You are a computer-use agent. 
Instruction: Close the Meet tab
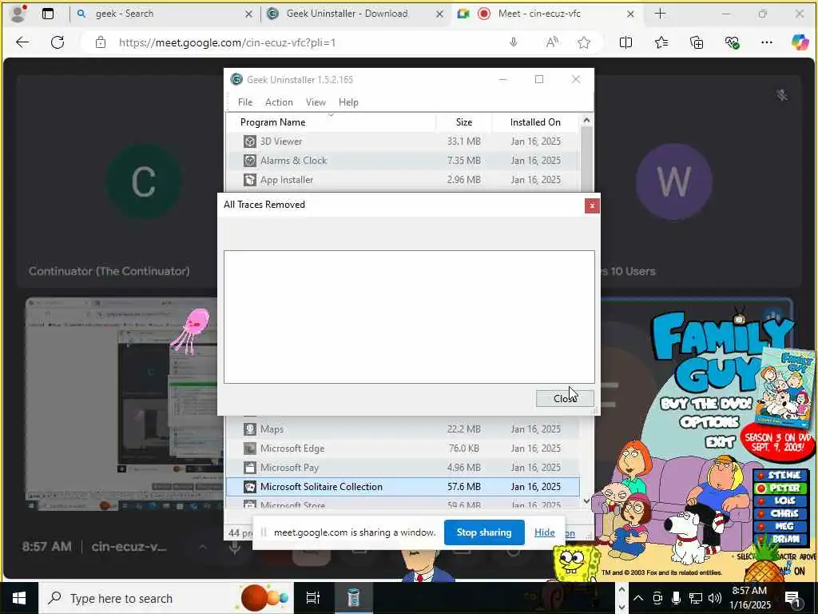(x=630, y=14)
